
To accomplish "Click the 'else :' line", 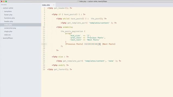I will point(60,57).
